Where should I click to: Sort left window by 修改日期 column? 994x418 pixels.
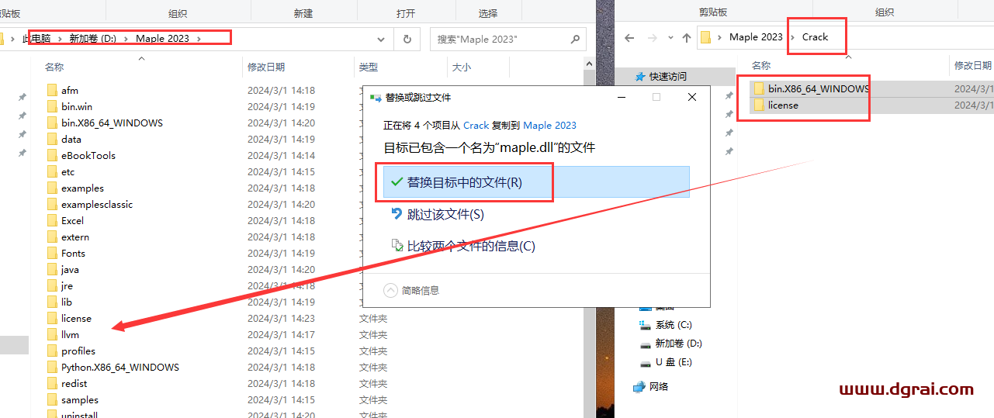pos(266,67)
